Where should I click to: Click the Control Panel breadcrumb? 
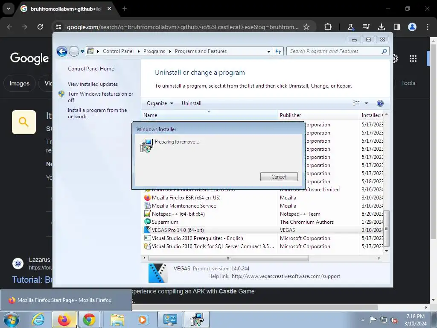pos(118,51)
